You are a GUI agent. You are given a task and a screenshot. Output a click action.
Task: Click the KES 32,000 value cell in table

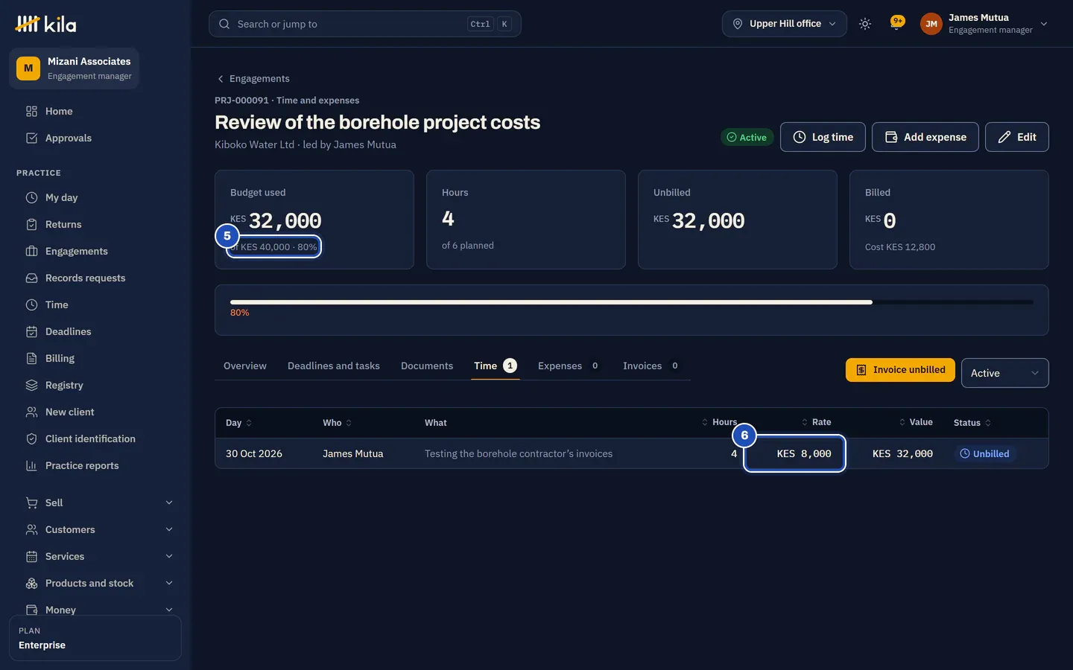point(902,453)
